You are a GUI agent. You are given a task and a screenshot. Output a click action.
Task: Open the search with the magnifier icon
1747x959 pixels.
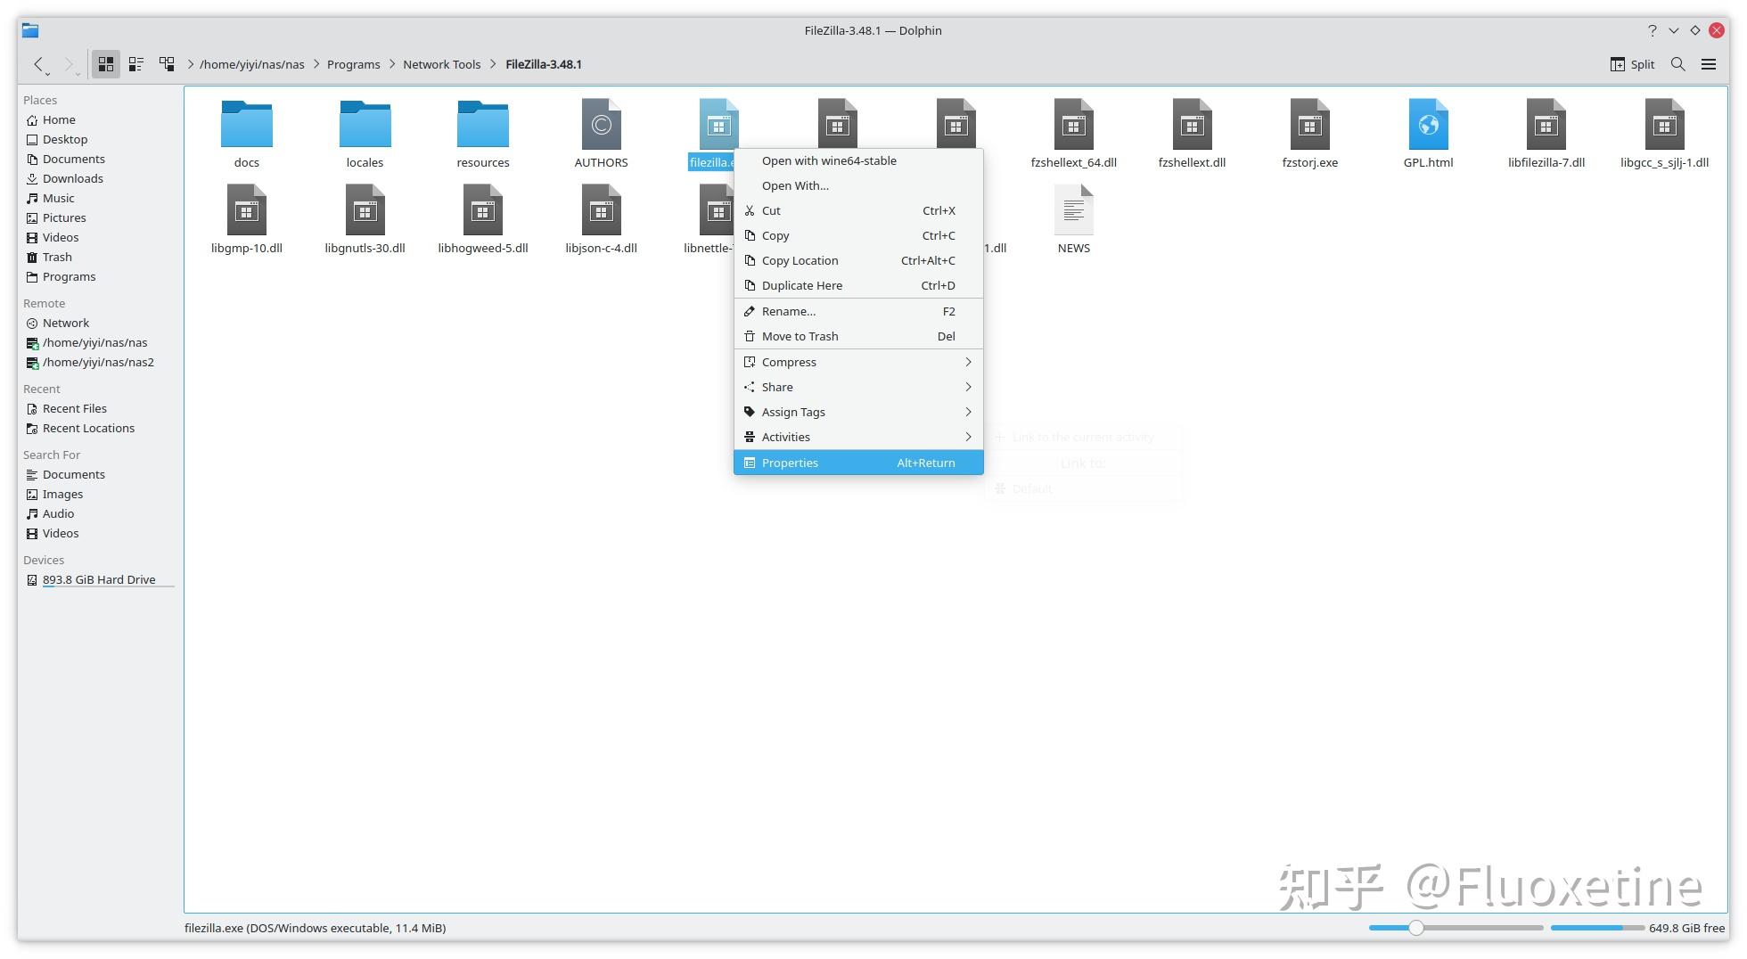point(1677,63)
